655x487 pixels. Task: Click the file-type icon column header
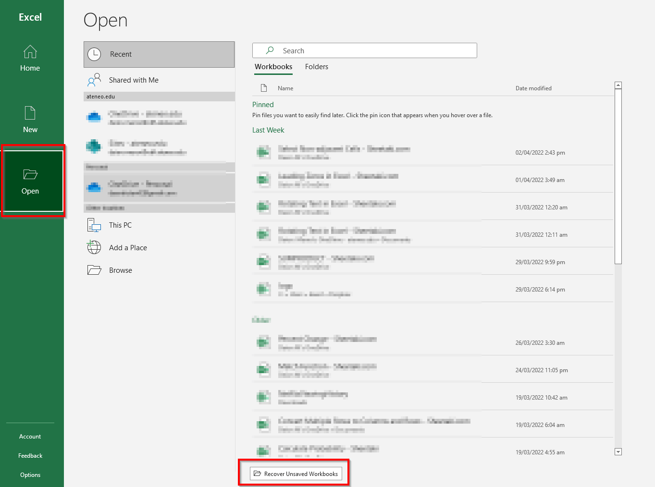coord(263,88)
